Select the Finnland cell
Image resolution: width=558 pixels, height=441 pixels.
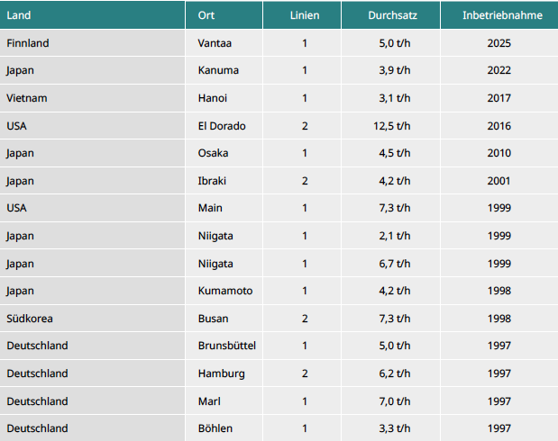click(x=28, y=43)
